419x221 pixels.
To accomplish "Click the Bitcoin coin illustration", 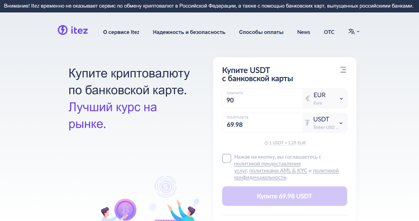I will tap(125, 209).
